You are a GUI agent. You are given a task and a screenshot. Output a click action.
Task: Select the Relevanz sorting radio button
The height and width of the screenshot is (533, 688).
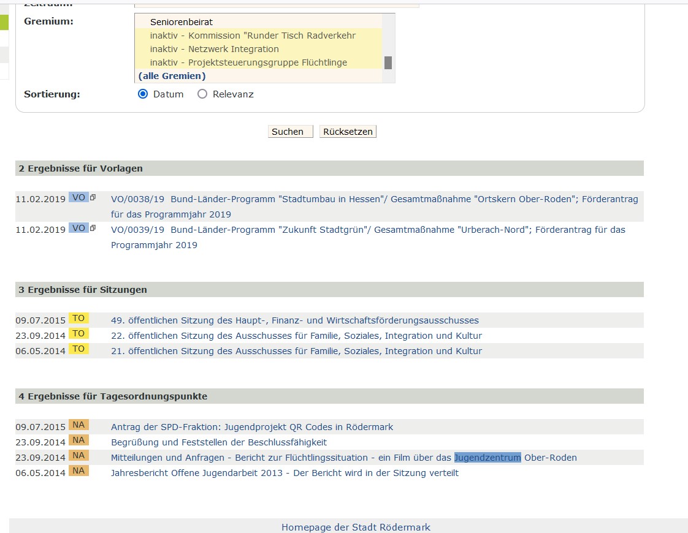point(202,94)
